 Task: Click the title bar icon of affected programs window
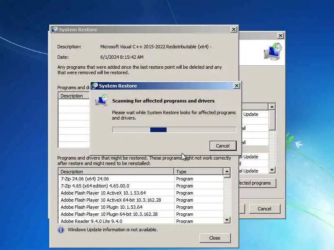tap(54, 29)
